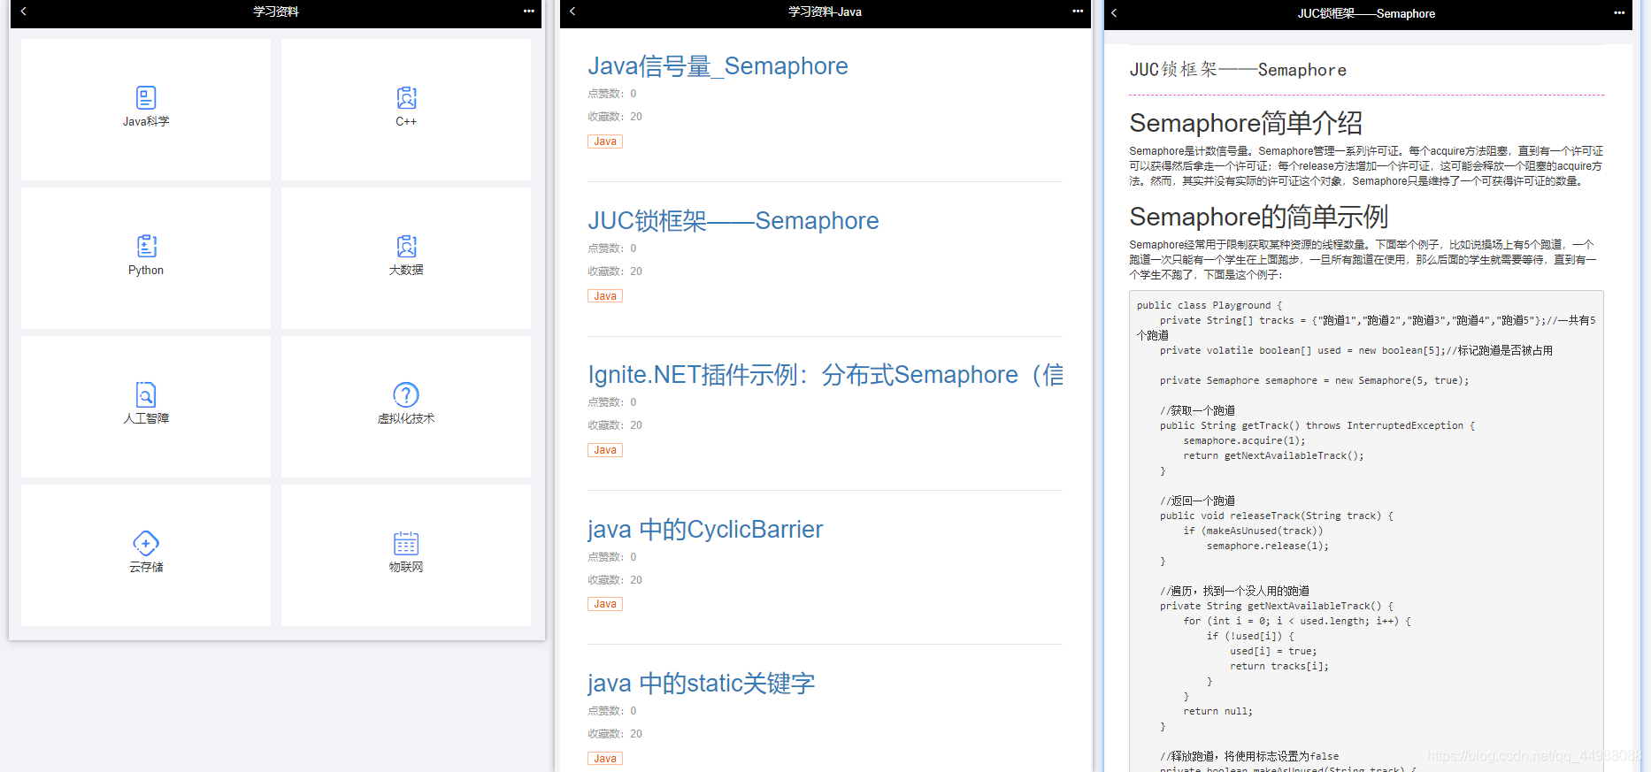The height and width of the screenshot is (772, 1651).
Task: Open the Java科学 category icon
Action: click(x=146, y=97)
